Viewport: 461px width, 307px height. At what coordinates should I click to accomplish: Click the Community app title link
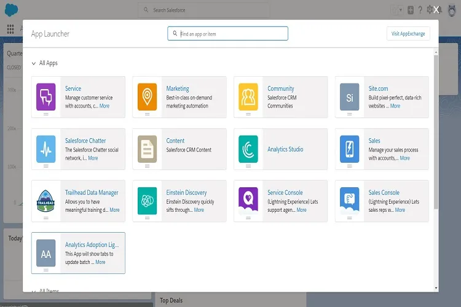tap(281, 88)
